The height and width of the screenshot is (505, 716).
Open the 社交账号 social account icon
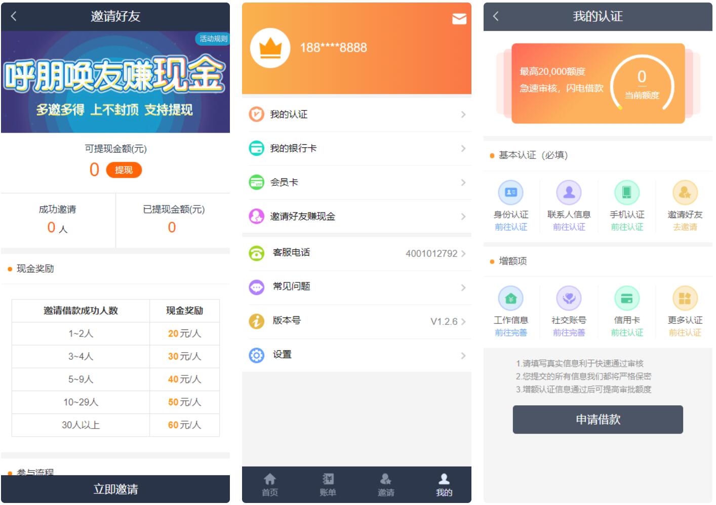[x=569, y=299]
